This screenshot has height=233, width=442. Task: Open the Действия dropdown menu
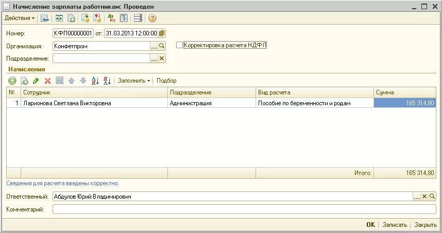(20, 18)
